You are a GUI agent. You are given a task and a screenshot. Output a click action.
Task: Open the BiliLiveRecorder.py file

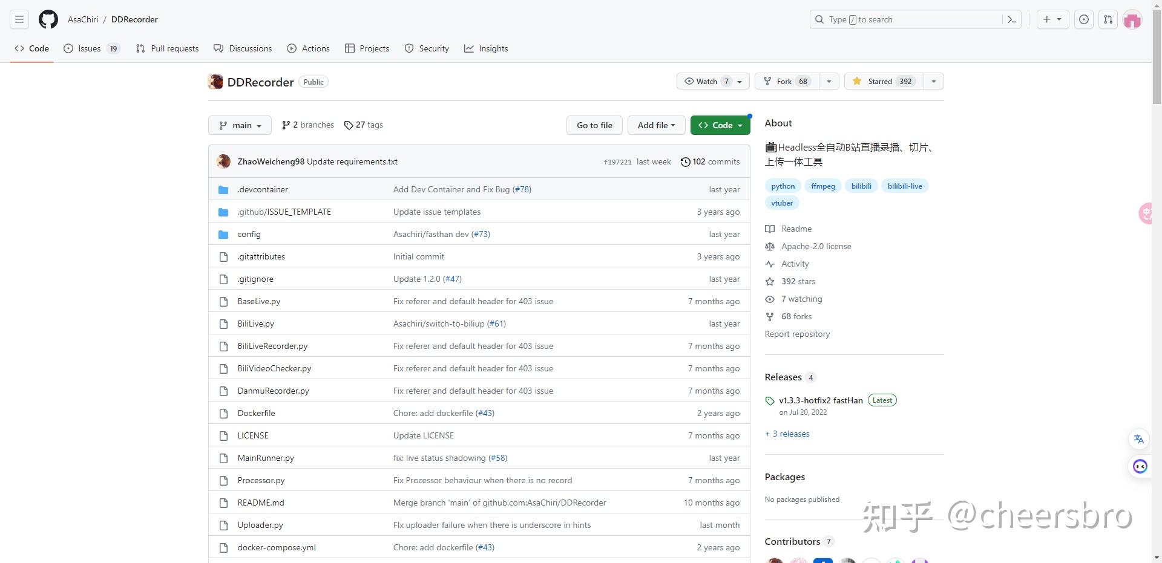coord(272,346)
